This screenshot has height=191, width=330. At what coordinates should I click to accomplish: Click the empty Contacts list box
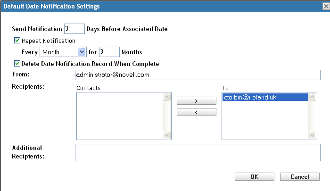tap(119, 116)
